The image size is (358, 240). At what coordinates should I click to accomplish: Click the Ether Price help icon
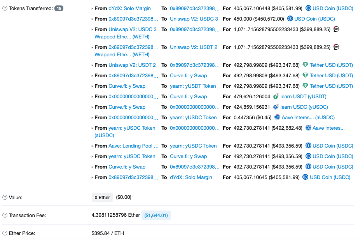(5, 233)
